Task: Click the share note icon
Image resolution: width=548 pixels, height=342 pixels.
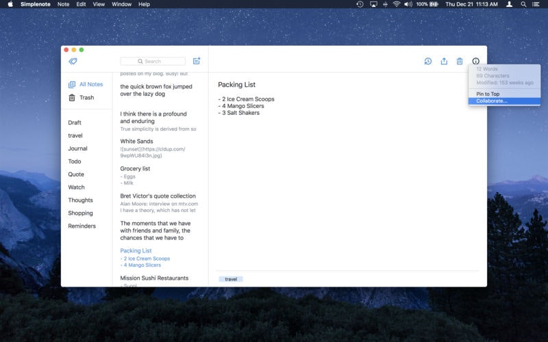Action: (444, 61)
